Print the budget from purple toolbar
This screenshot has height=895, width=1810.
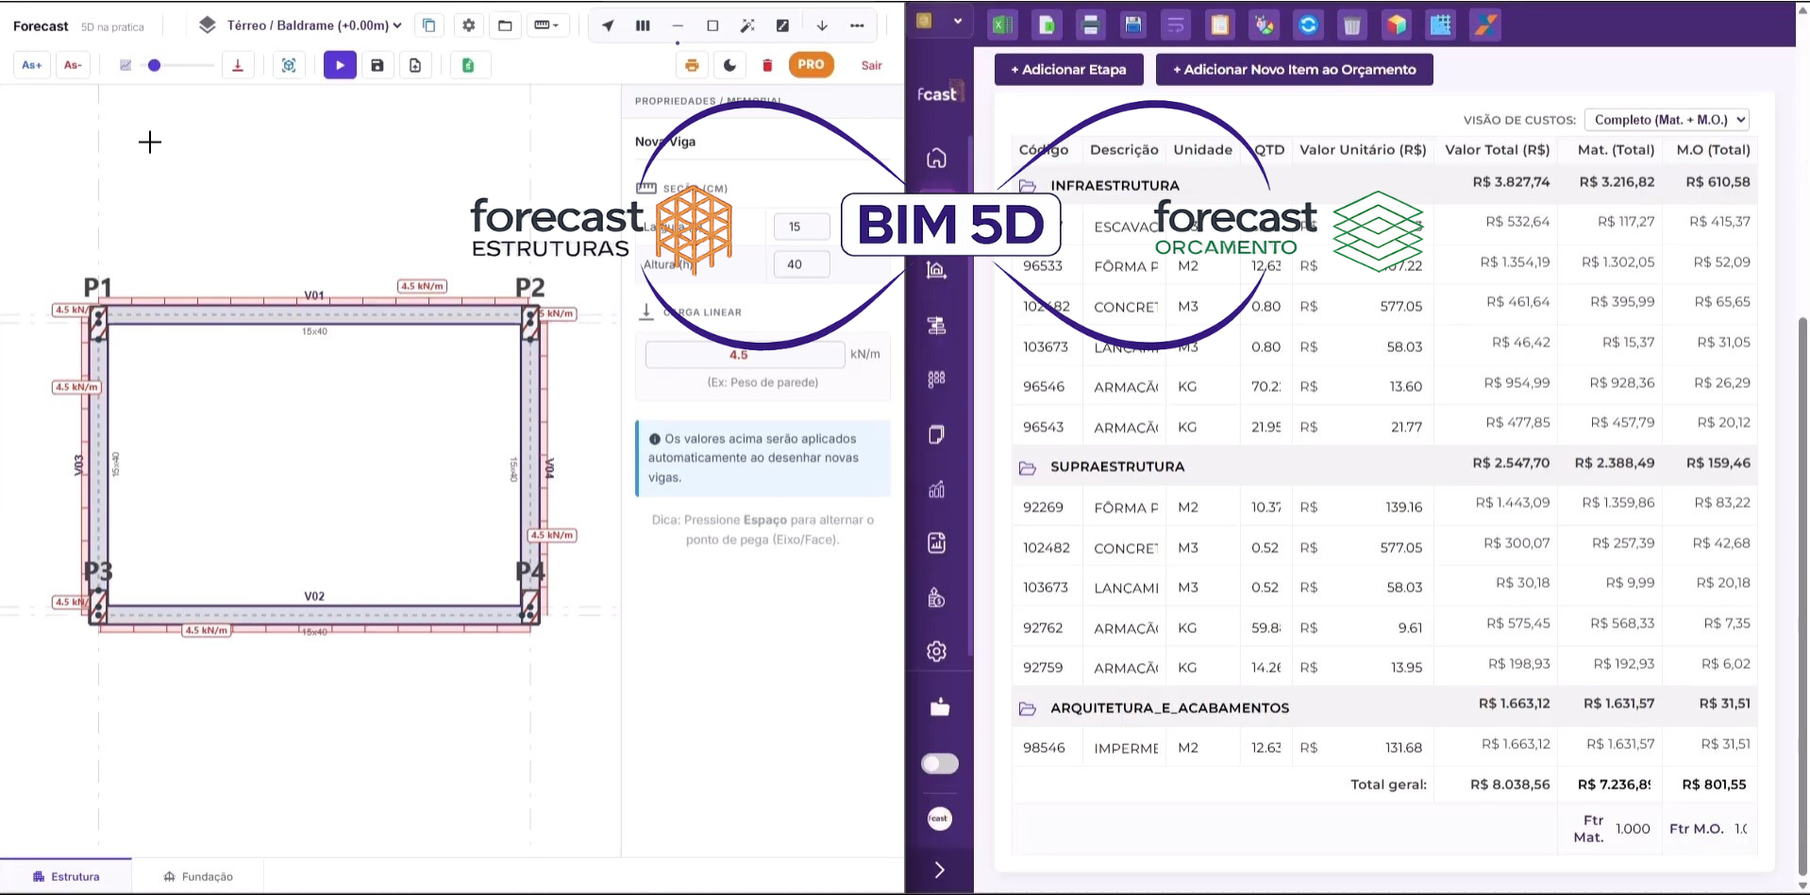1090,25
